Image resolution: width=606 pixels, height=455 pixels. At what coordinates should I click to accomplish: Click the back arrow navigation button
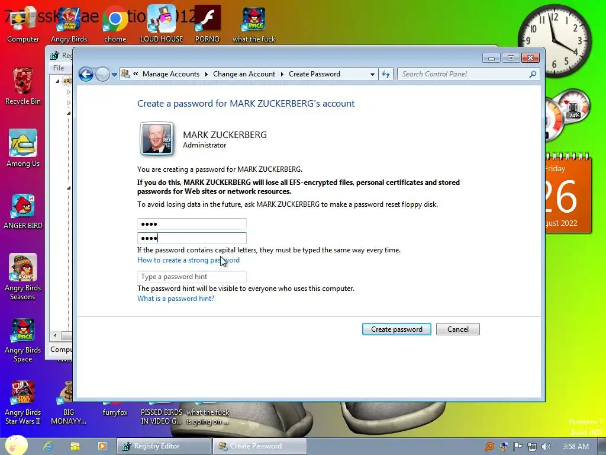coord(86,74)
